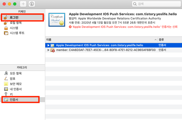
Task: Click the certificate icon beside 인증서 category
Action: click(x=6, y=100)
